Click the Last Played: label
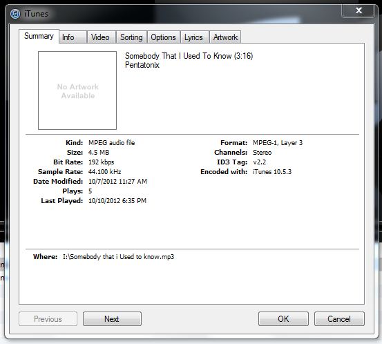Viewport: 382px width, 344px height. point(62,201)
